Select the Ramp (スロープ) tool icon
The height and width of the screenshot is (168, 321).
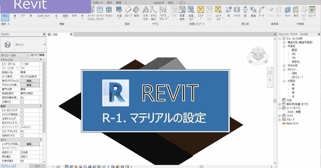[128, 10]
